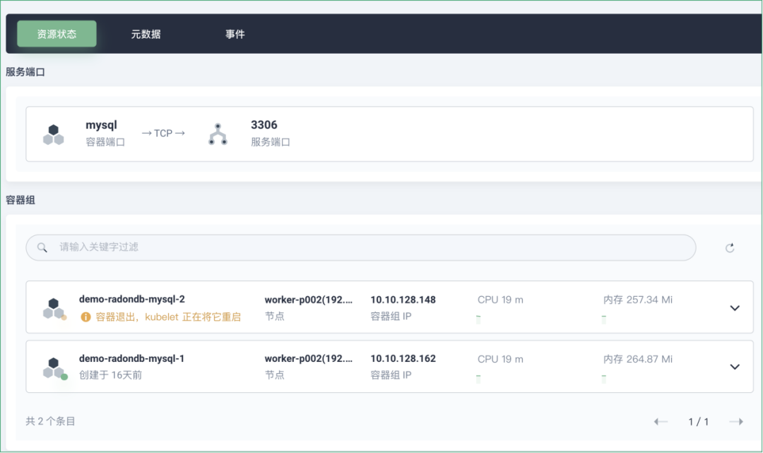763x453 pixels.
Task: Click the 共 2 个条目 total count
Action: (x=50, y=421)
